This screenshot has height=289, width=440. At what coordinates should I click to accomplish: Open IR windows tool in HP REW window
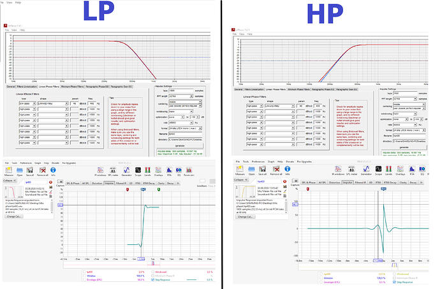pyautogui.click(x=338, y=169)
